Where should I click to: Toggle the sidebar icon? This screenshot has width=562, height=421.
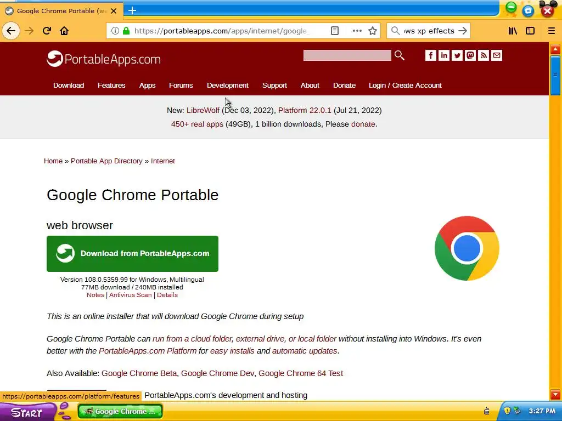[530, 31]
